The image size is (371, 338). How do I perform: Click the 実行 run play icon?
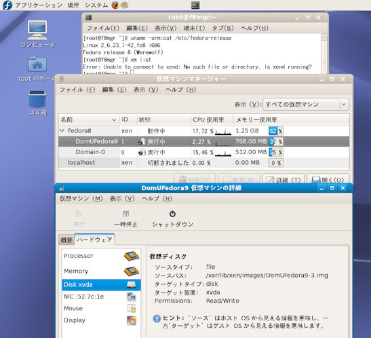point(79,214)
